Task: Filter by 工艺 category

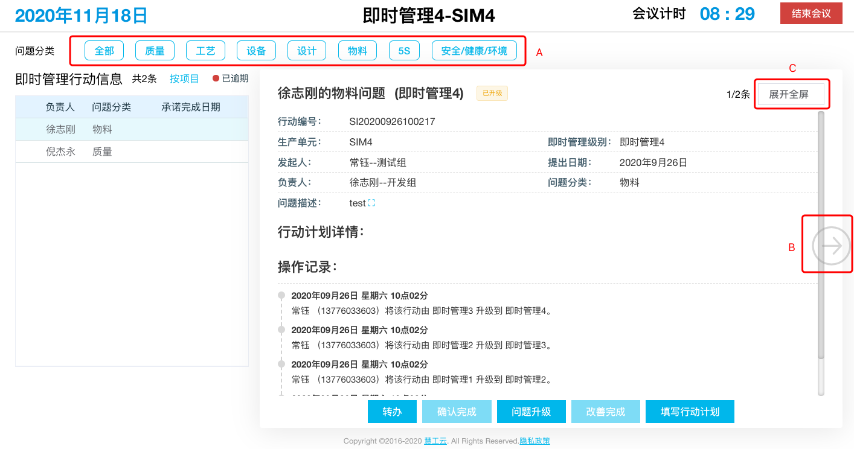Action: click(x=205, y=51)
